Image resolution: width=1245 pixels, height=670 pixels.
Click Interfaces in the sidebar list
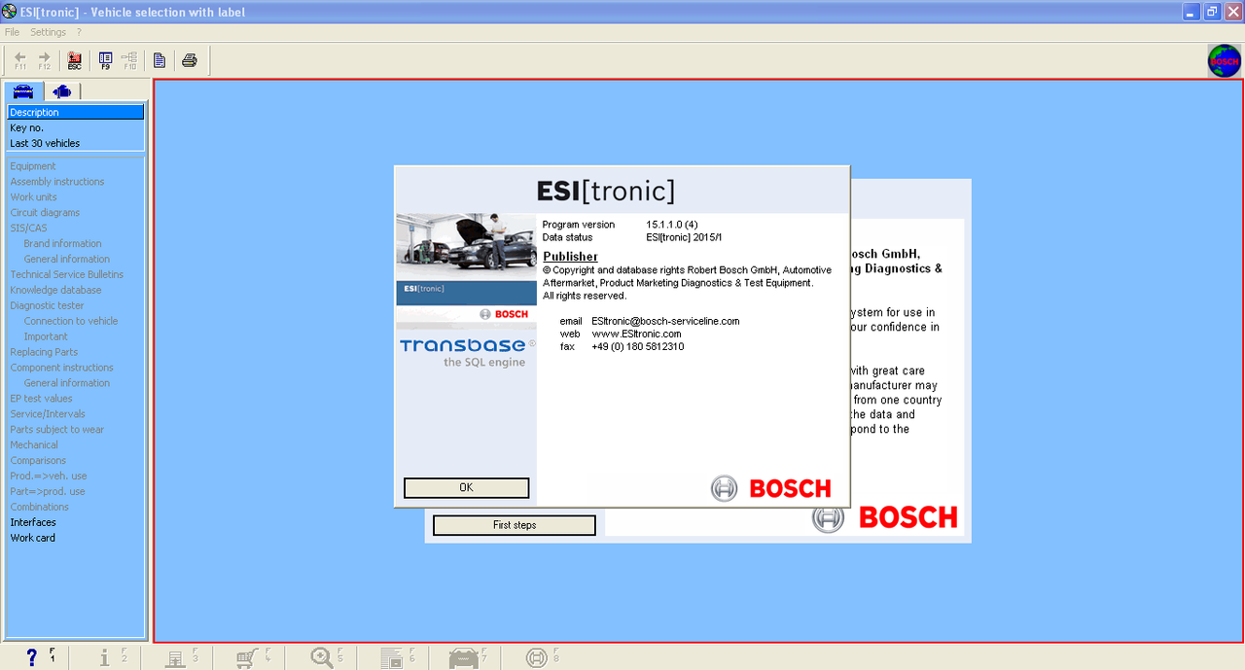click(x=33, y=522)
